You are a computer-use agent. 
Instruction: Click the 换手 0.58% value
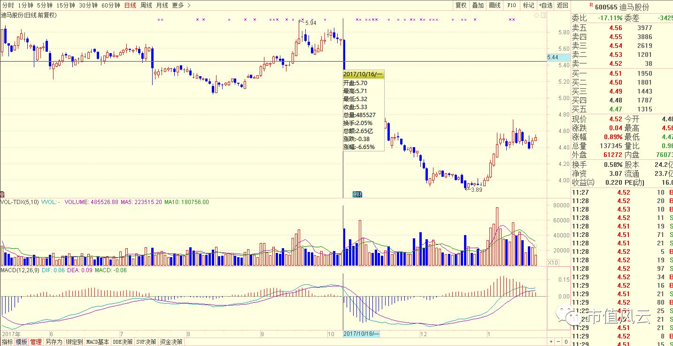pos(612,165)
